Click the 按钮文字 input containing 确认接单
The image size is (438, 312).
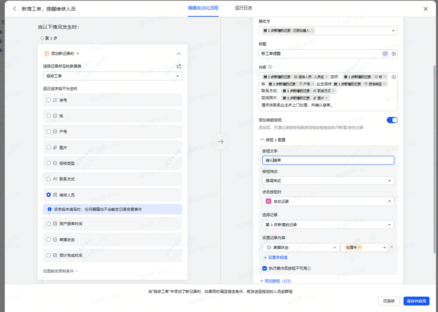[x=328, y=160]
